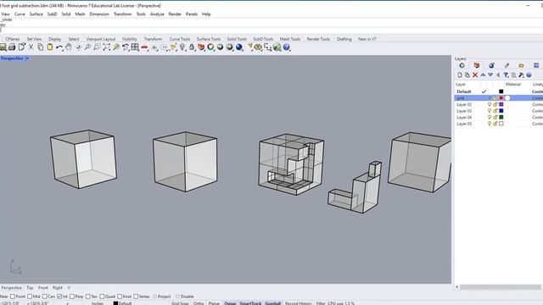Viewport: 543px width, 305px height.
Task: Enable the Perp osnap checkbox
Action: tap(71, 297)
